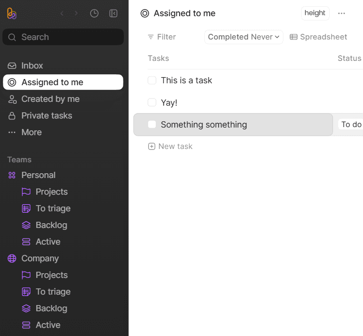The height and width of the screenshot is (336, 363).
Task: Click the Personal To triage note icon
Action: coord(26,208)
